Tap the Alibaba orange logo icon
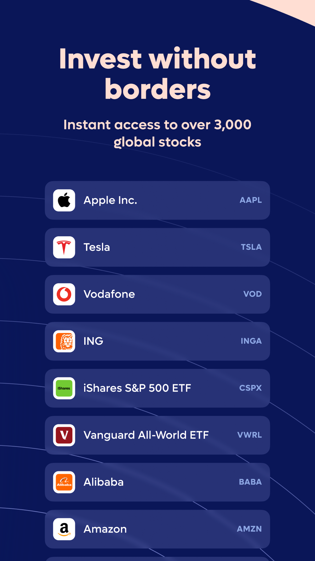This screenshot has height=561, width=315. pyautogui.click(x=64, y=482)
